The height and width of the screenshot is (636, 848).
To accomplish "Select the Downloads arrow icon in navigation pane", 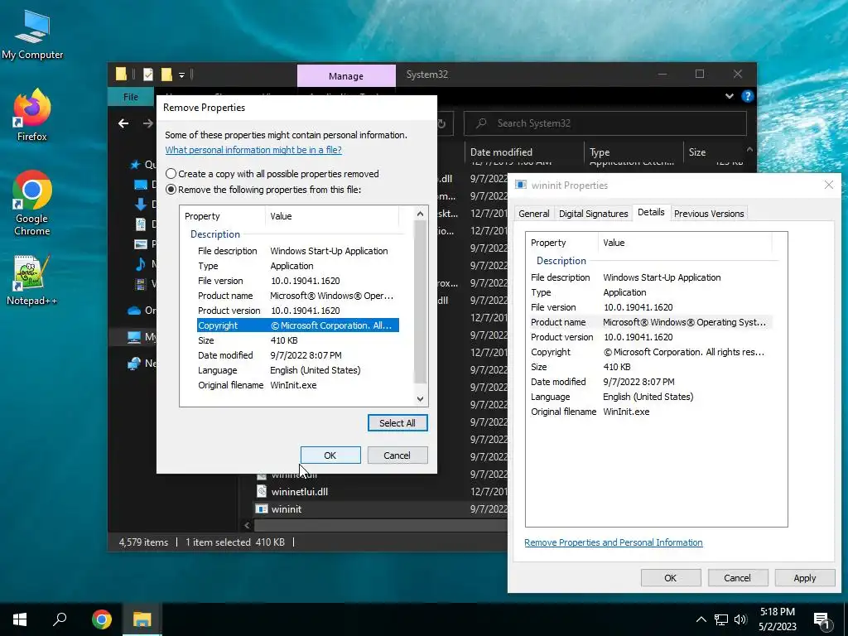I will (140, 204).
